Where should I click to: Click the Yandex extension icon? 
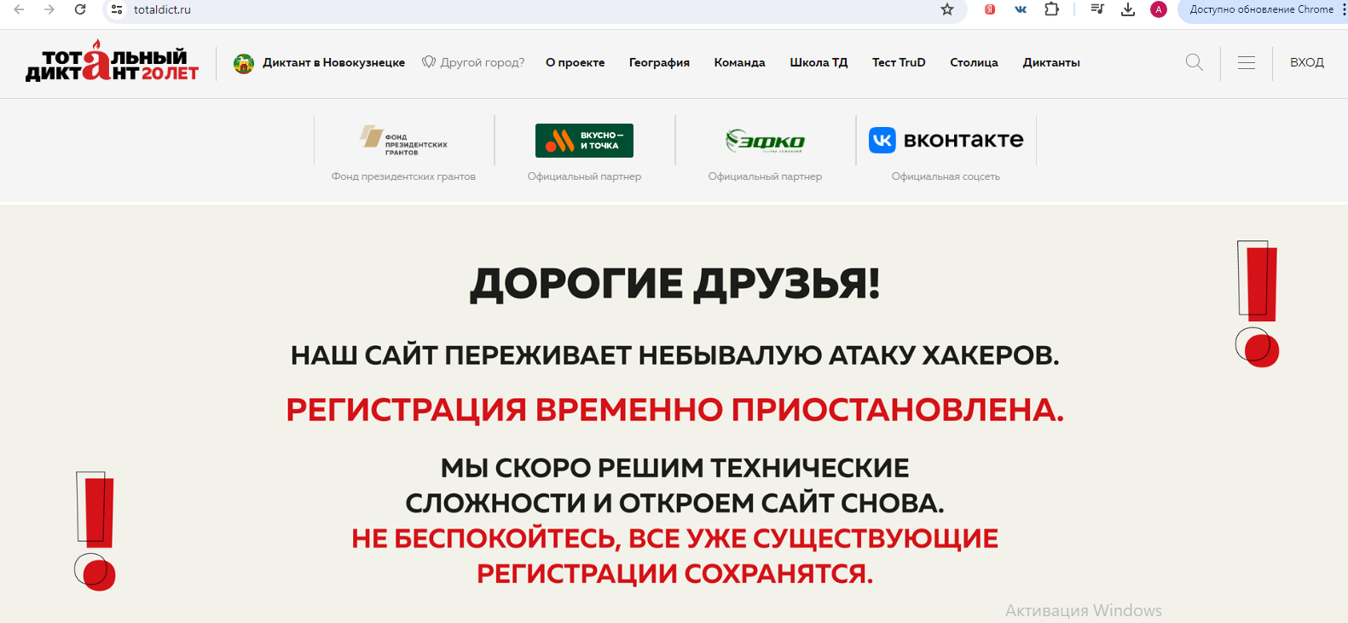[x=989, y=9]
